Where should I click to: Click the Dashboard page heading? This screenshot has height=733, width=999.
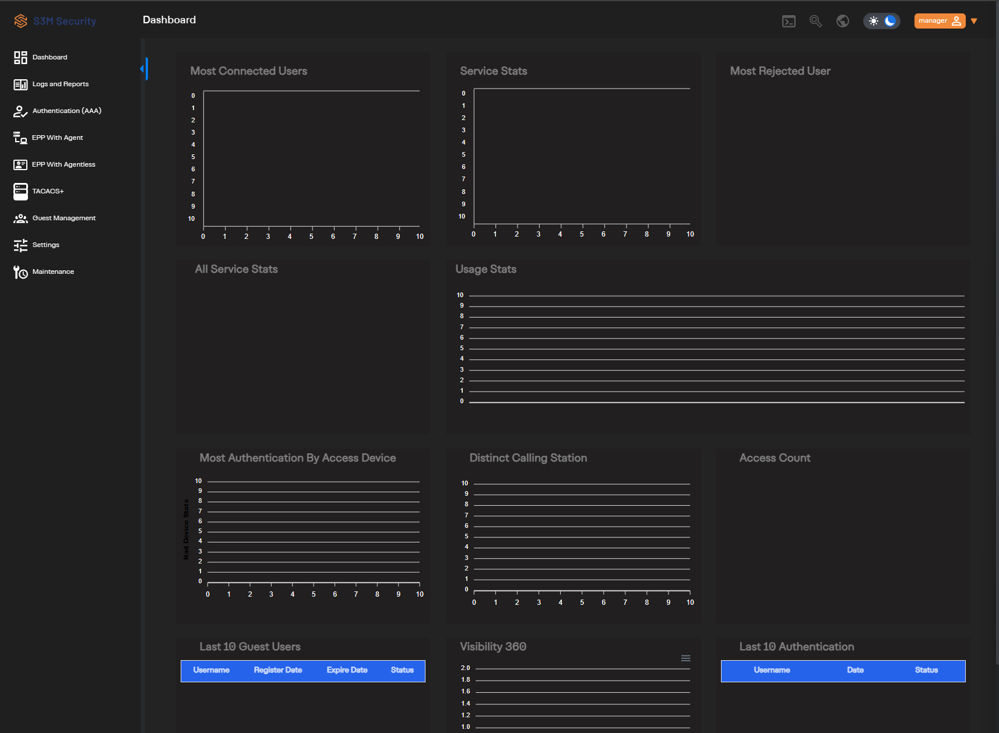[x=170, y=20]
